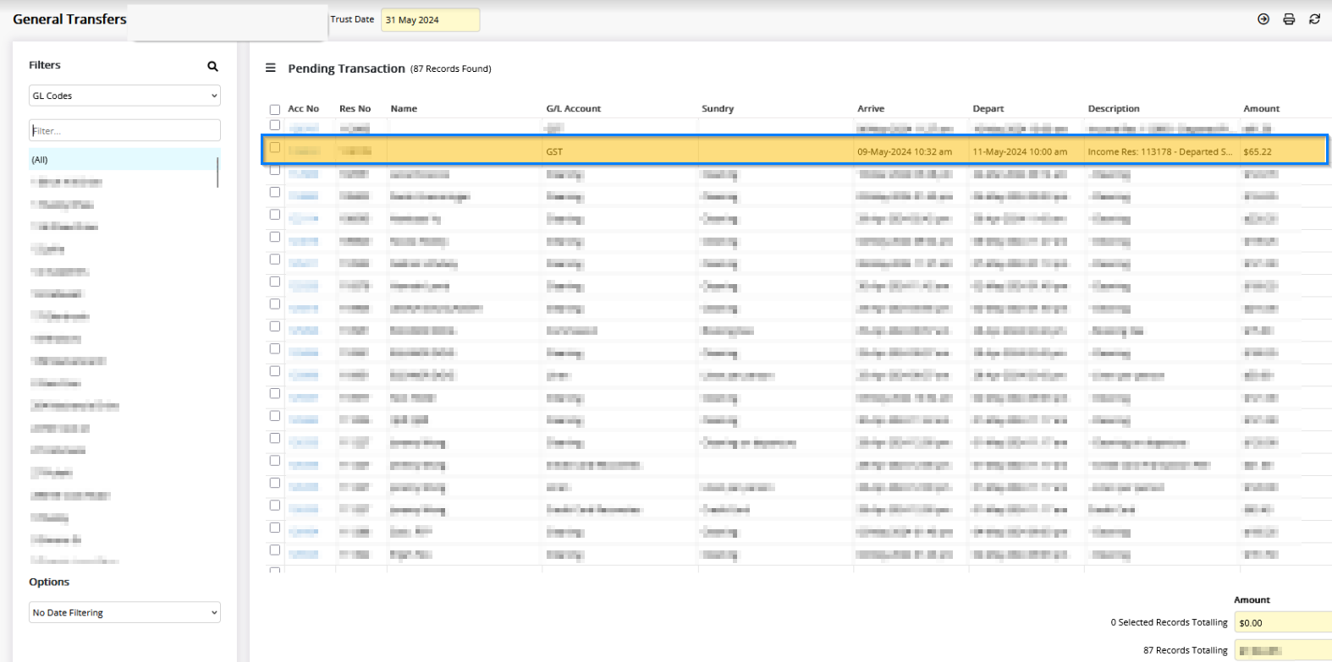Click the Arrive column header

870,108
